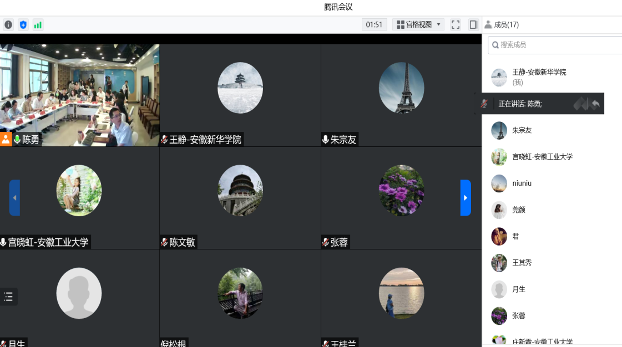This screenshot has height=347, width=622.
Task: Click the 01:51 meeting timer
Action: (x=375, y=25)
